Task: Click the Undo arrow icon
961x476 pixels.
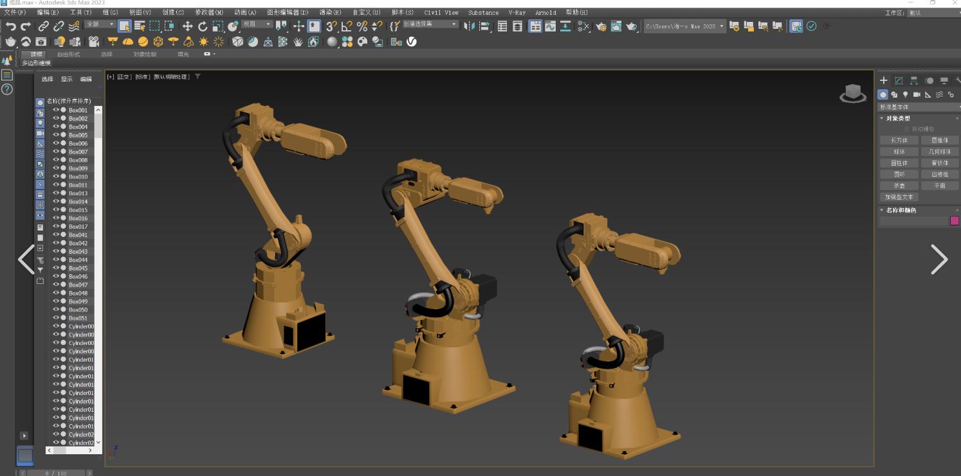Action: click(10, 26)
